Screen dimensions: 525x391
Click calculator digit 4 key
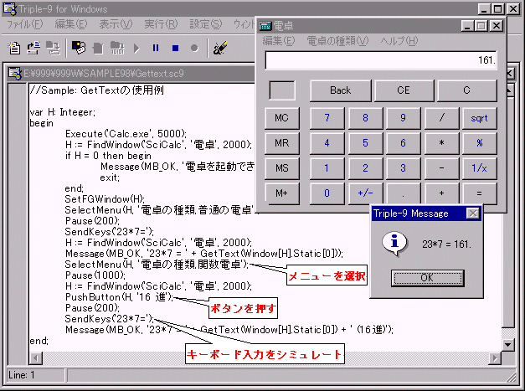[x=327, y=143]
